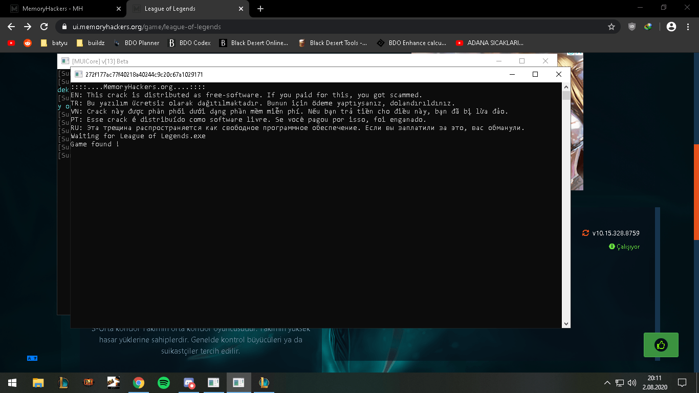
Task: Click the site lock icon in address bar
Action: tap(64, 27)
